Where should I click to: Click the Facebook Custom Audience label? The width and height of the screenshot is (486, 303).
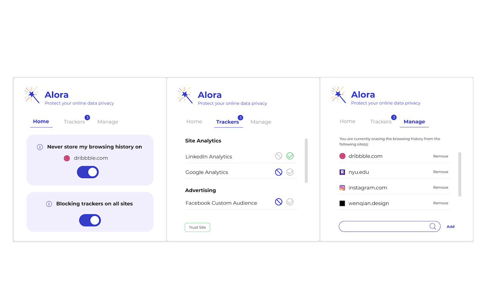pos(221,203)
